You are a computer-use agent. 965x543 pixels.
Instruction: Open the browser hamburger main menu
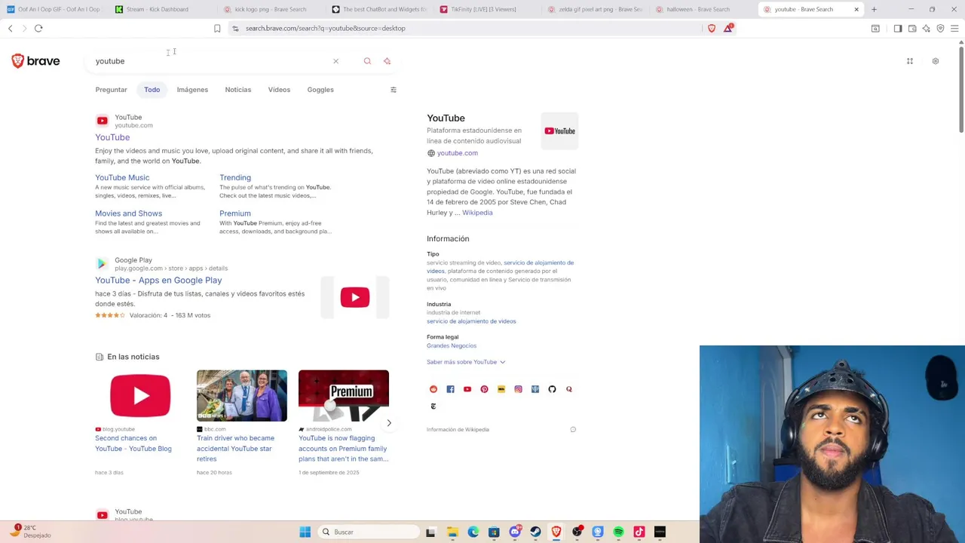pyautogui.click(x=954, y=29)
